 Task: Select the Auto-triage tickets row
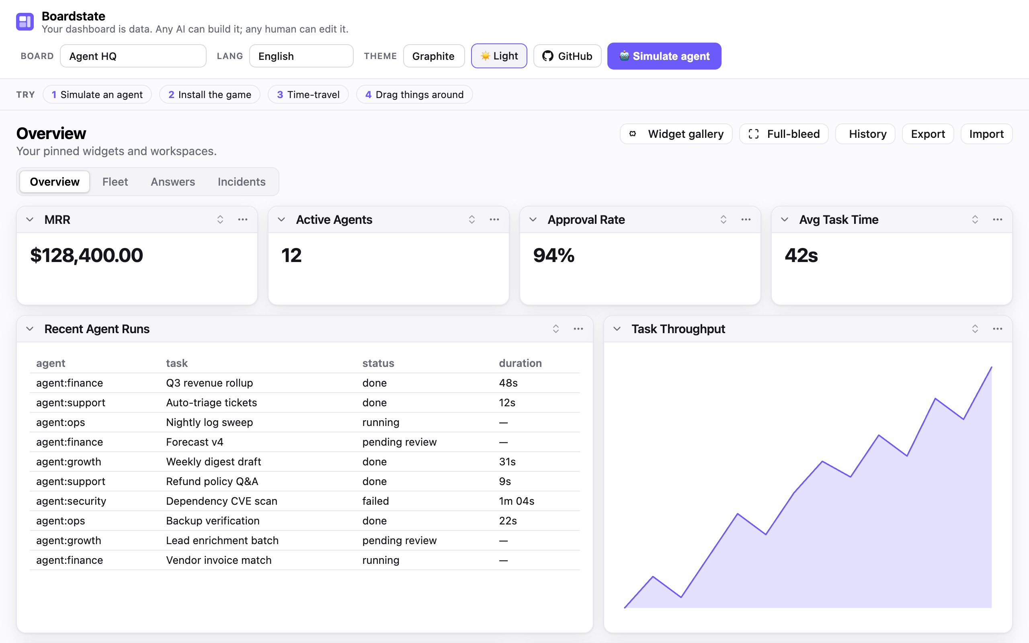point(305,402)
